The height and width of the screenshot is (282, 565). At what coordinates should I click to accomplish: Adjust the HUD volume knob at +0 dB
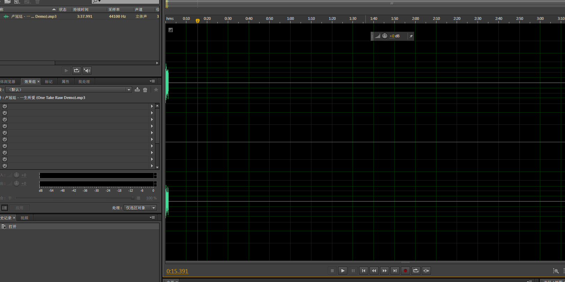tap(385, 36)
